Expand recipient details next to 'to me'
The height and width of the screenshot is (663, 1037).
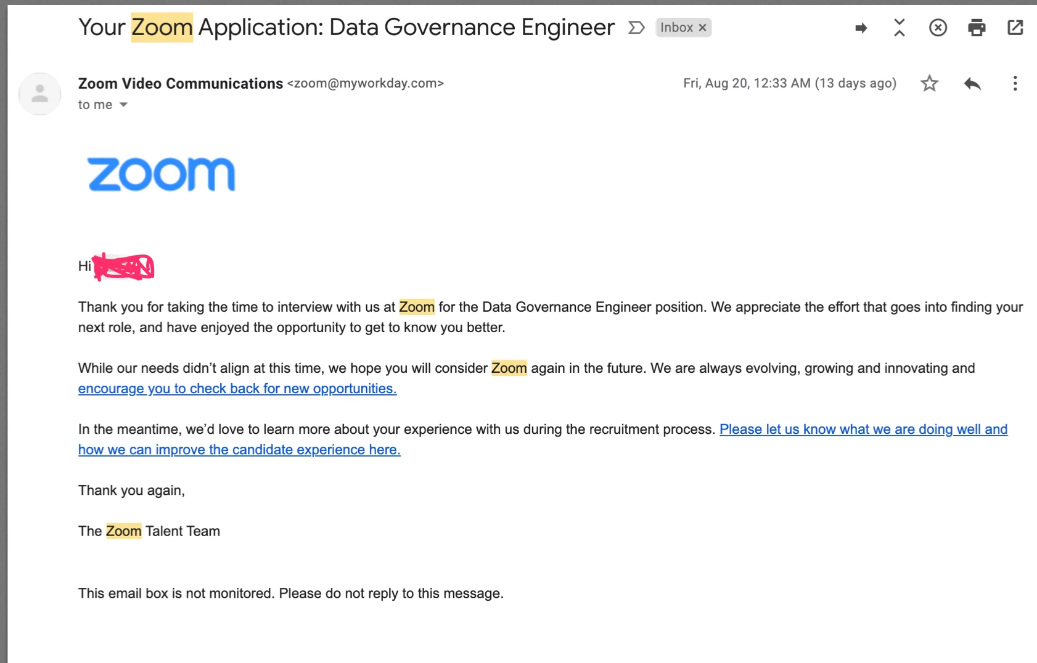click(123, 105)
